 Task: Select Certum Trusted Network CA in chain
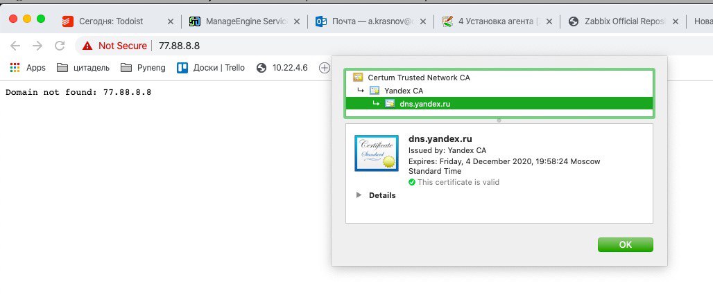(x=499, y=78)
